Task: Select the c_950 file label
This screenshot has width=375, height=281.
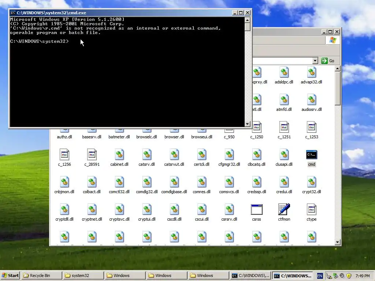Action: pyautogui.click(x=229, y=137)
